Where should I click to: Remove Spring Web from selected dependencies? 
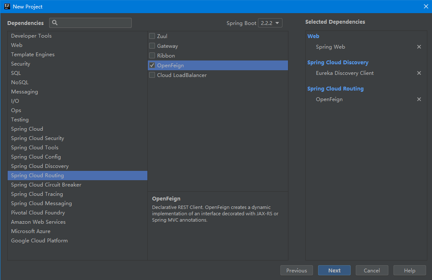pos(419,47)
